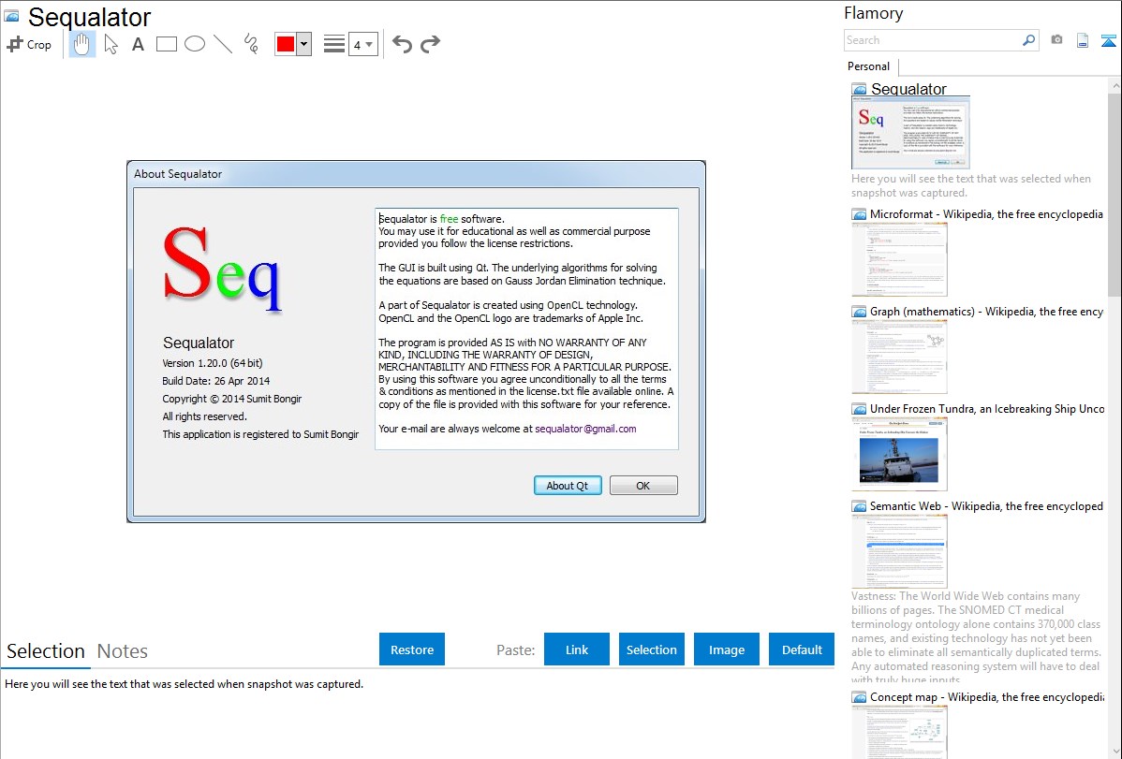The width and height of the screenshot is (1122, 759).
Task: Click the Restore button
Action: click(412, 650)
